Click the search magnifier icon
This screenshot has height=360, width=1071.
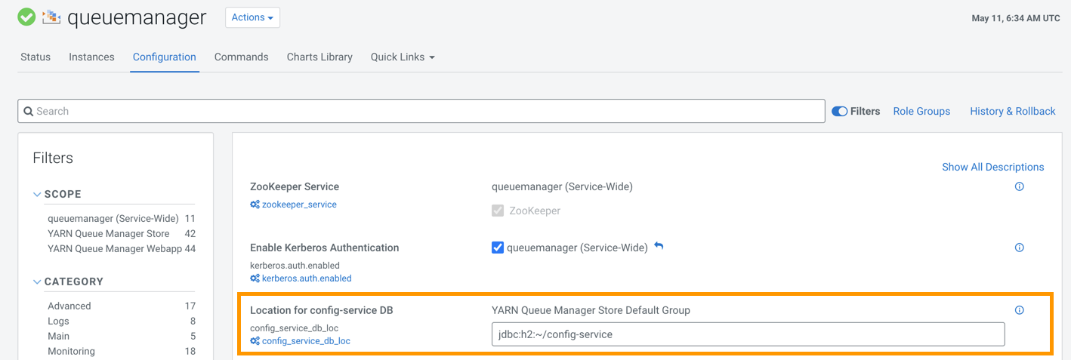pos(28,111)
